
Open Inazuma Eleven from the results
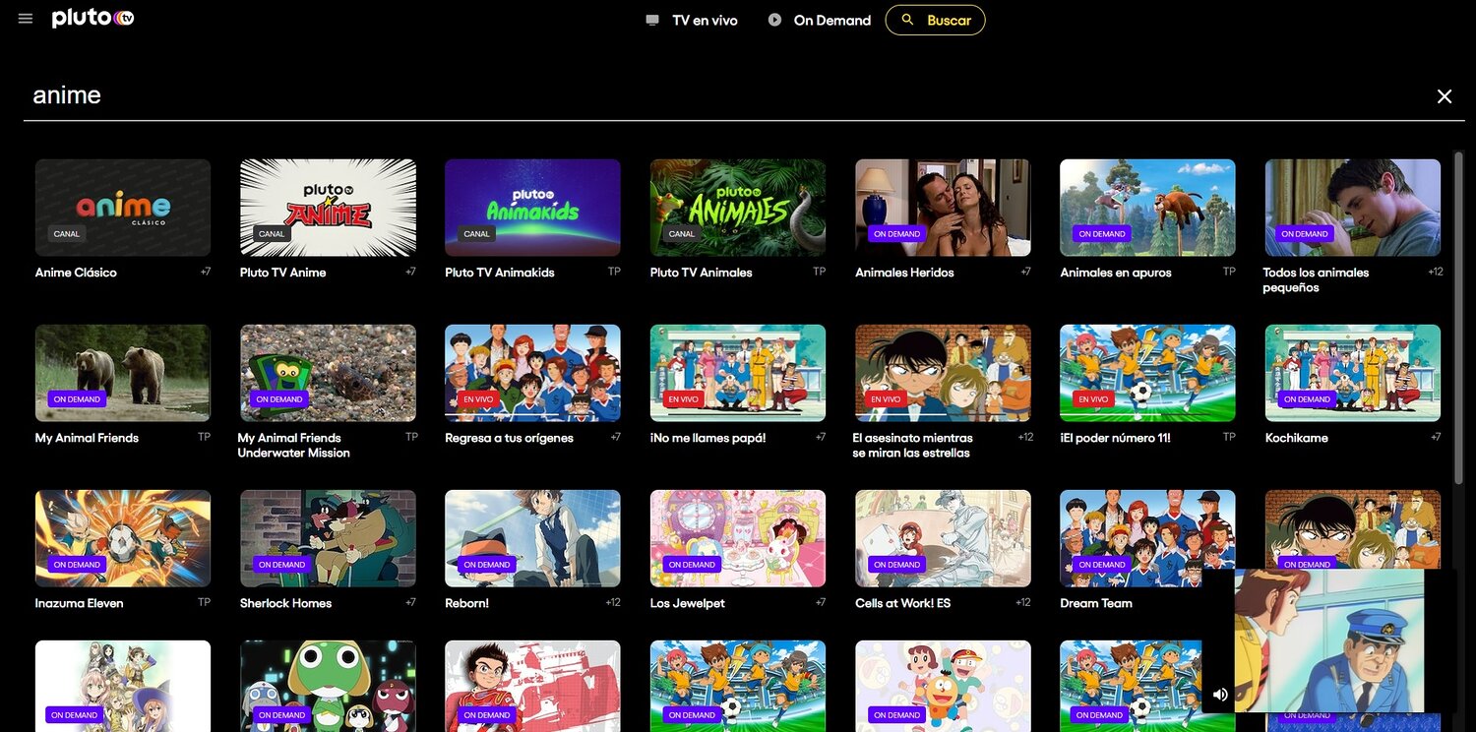(x=122, y=537)
